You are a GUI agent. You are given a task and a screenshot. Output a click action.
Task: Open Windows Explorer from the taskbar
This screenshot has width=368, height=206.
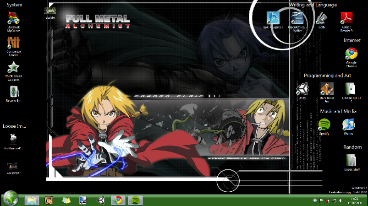click(32, 201)
